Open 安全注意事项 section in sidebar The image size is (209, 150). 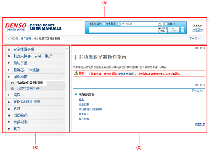[x=24, y=49]
